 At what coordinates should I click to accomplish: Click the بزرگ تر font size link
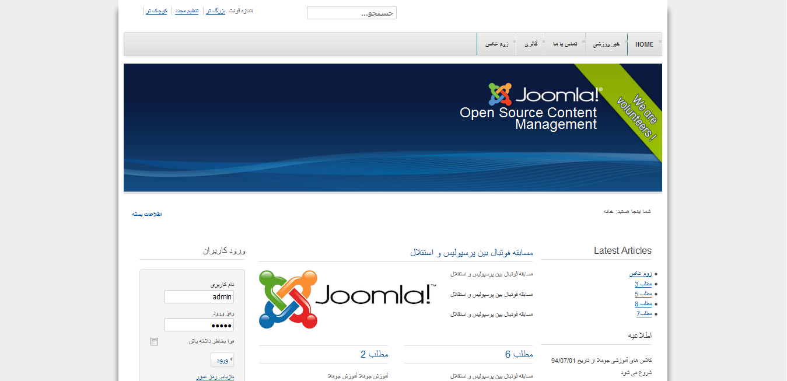tap(216, 11)
